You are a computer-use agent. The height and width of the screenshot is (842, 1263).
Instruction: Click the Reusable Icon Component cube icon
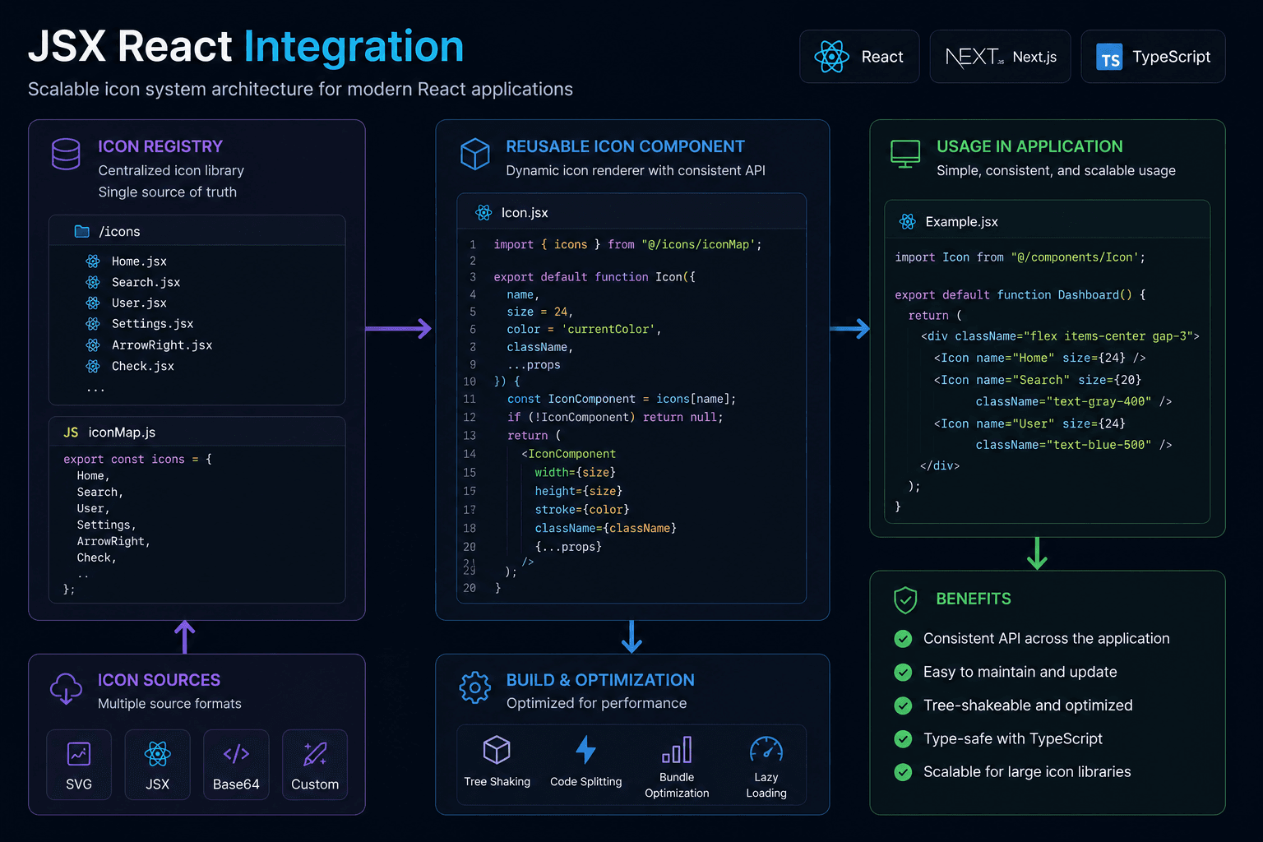[474, 154]
